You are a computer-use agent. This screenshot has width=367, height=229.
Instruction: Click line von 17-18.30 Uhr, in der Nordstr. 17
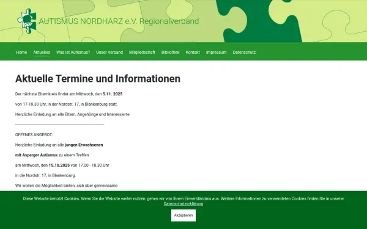[66, 104]
